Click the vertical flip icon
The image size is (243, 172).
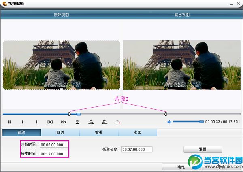pyautogui.click(x=77, y=122)
